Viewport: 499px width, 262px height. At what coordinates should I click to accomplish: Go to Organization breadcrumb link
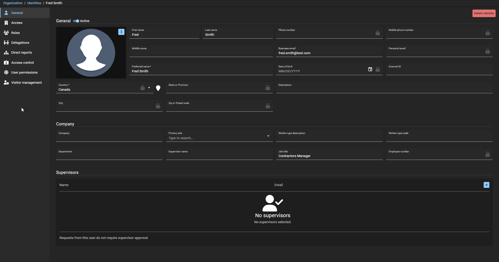pyautogui.click(x=13, y=3)
